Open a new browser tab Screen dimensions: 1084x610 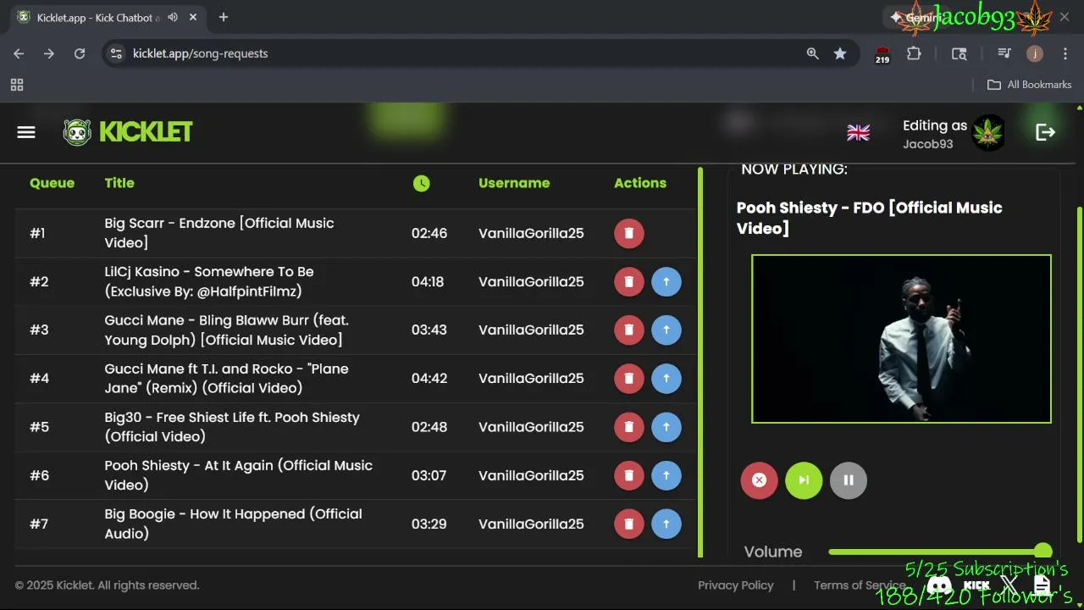point(224,17)
